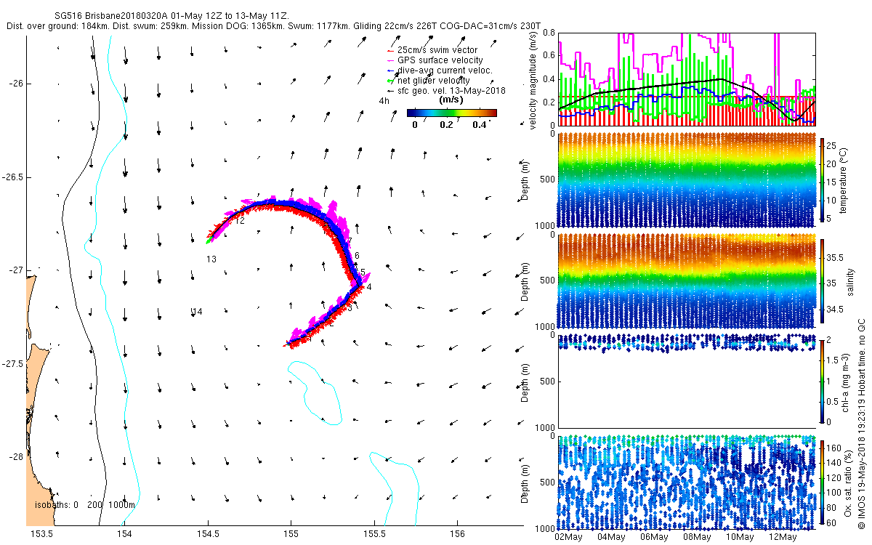Click the '4h' label beside the legend

point(384,101)
